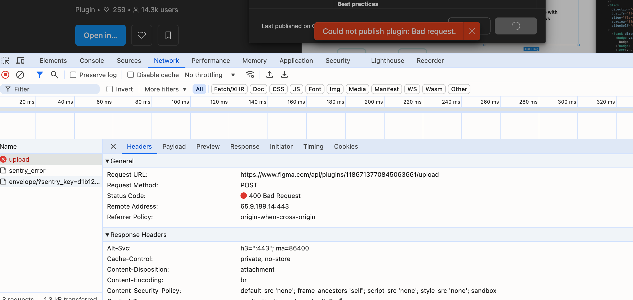The image size is (633, 300).
Task: Select the Other filter type
Action: click(459, 89)
